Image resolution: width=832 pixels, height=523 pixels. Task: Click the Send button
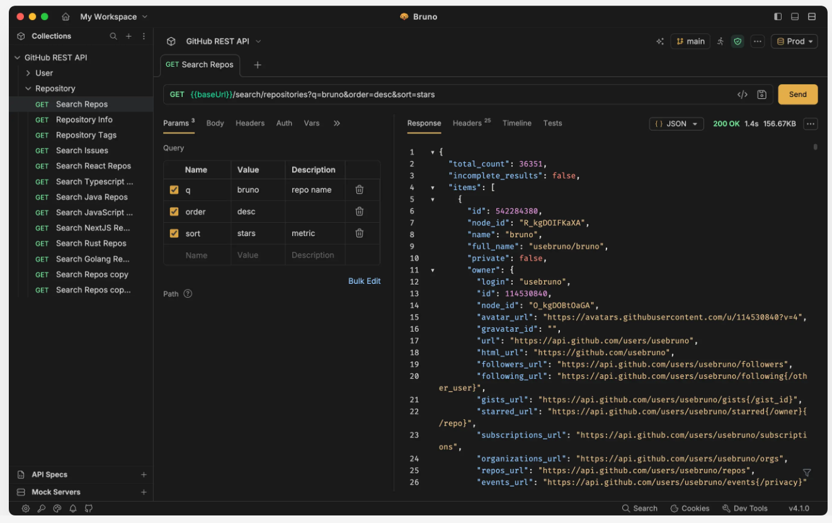(x=798, y=94)
